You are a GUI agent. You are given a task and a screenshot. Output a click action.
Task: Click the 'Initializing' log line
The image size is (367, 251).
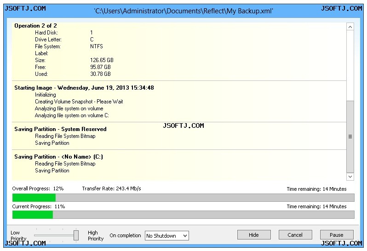click(x=46, y=95)
